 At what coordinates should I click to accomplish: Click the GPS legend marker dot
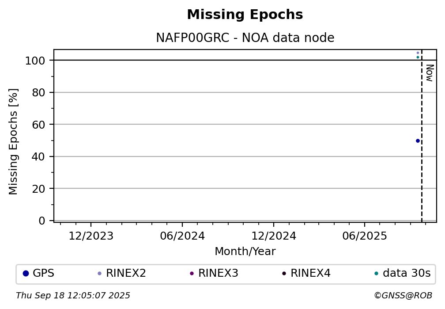tap(26, 274)
